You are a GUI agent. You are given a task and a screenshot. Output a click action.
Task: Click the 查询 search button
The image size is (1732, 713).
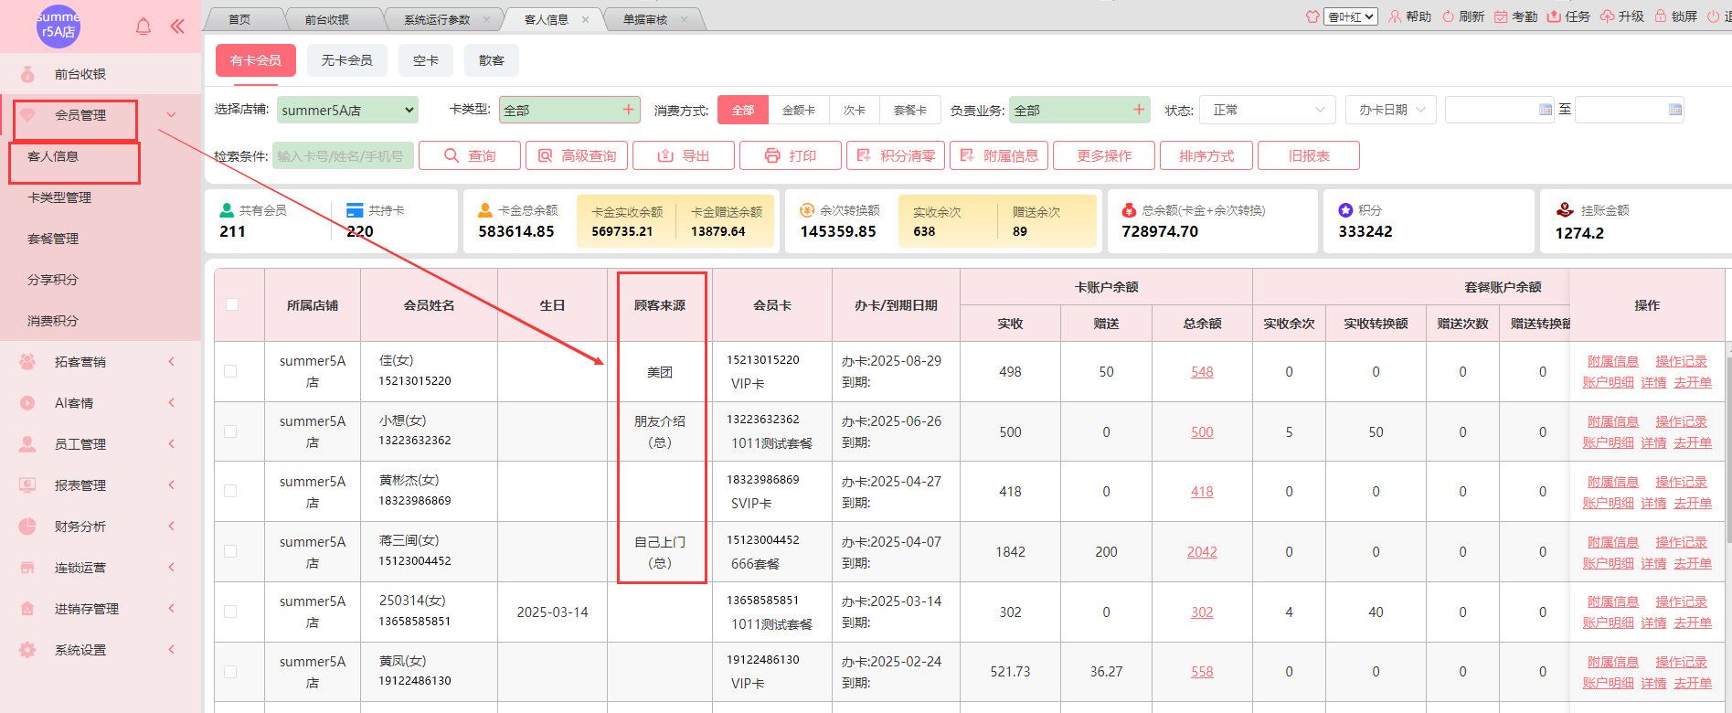pos(470,156)
